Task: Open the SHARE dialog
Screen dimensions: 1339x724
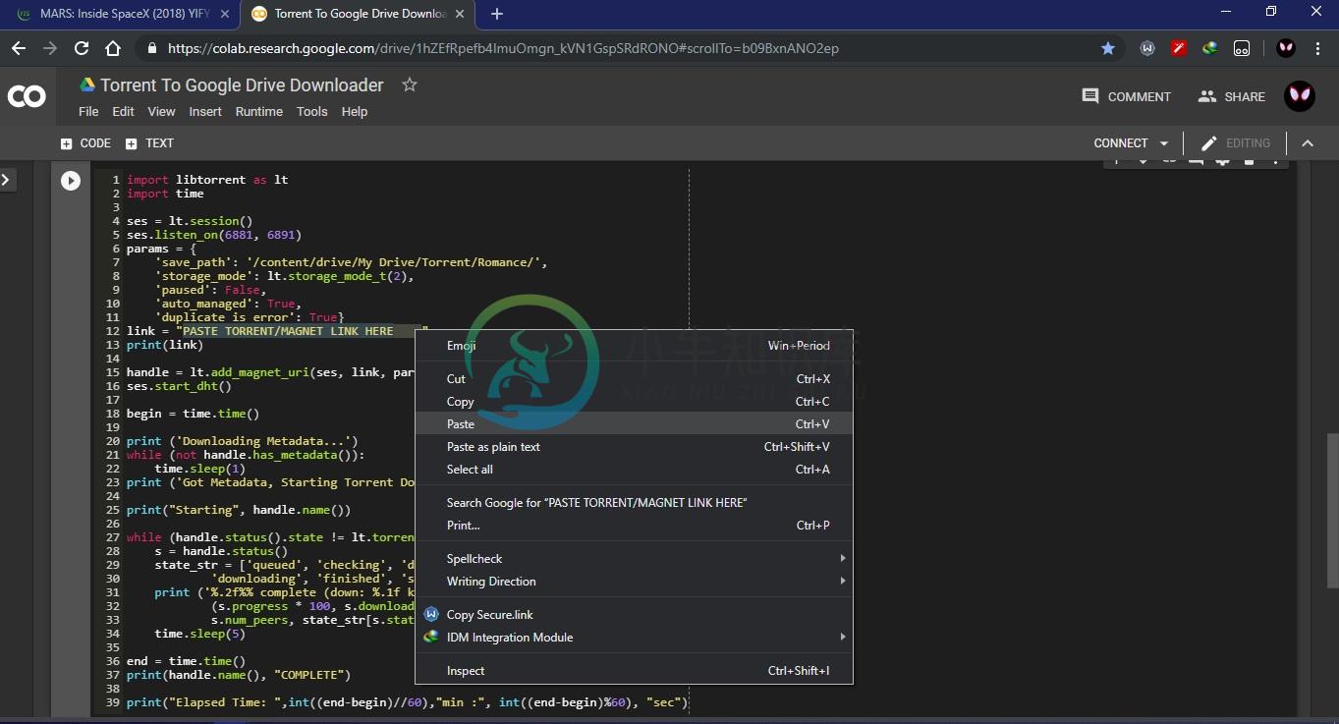Action: pyautogui.click(x=1231, y=96)
